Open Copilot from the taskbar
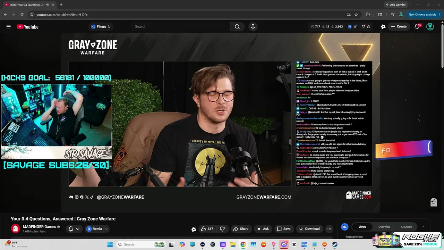This screenshot has width=444, height=250. pyautogui.click(x=182, y=244)
